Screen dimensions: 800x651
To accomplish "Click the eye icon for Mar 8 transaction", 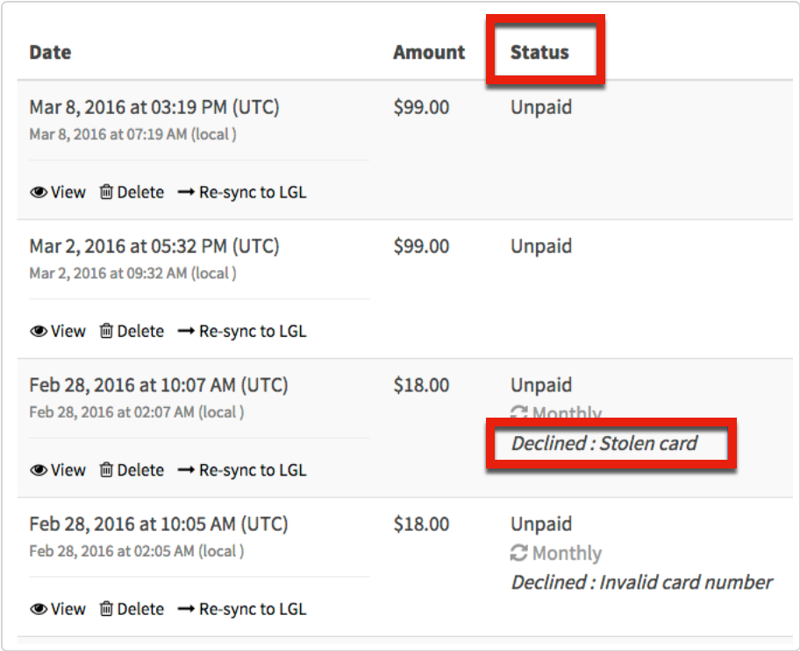I will (39, 192).
